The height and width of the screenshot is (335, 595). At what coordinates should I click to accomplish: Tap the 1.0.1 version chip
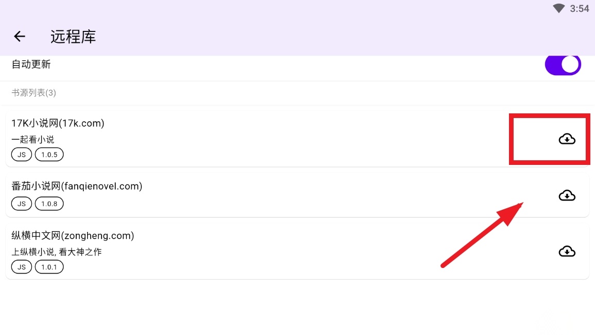coord(49,267)
